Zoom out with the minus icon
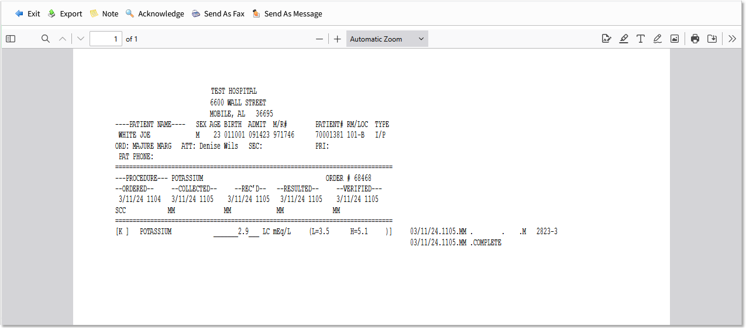 pos(319,39)
